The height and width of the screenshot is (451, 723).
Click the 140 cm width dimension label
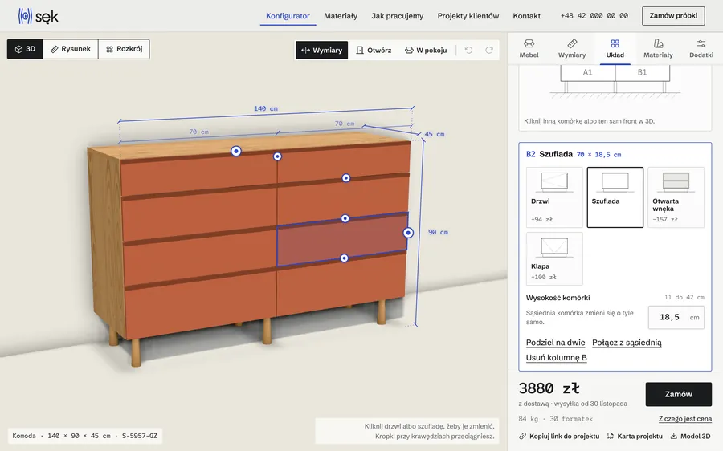point(266,108)
